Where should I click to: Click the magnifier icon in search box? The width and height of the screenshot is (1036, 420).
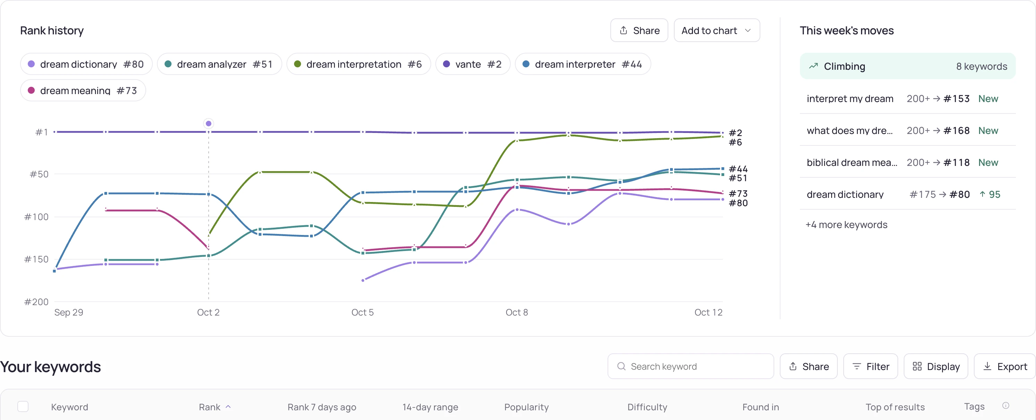621,366
